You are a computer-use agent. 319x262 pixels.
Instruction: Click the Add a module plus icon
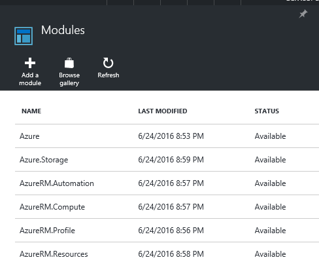30,63
